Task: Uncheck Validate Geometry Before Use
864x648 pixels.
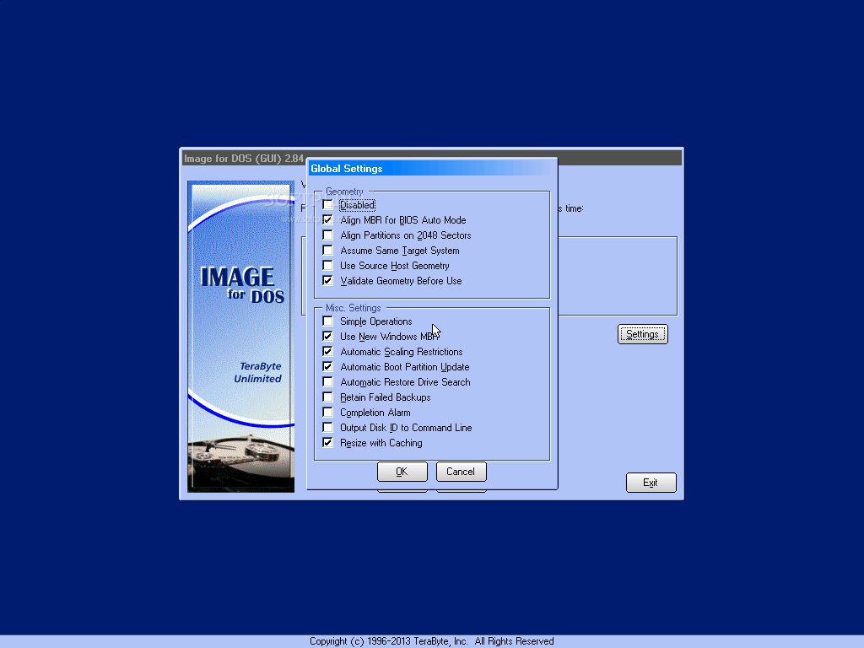Action: click(328, 281)
